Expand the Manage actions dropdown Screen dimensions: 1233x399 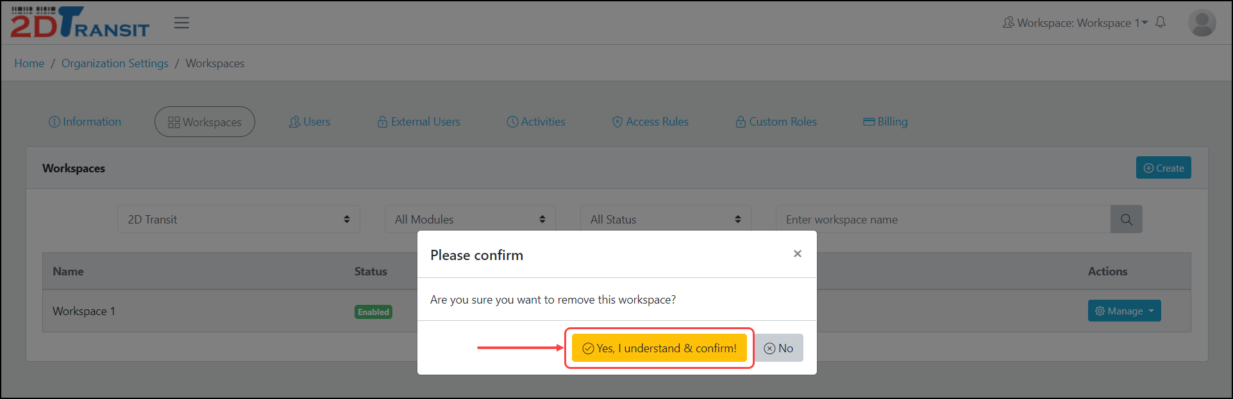(1124, 311)
